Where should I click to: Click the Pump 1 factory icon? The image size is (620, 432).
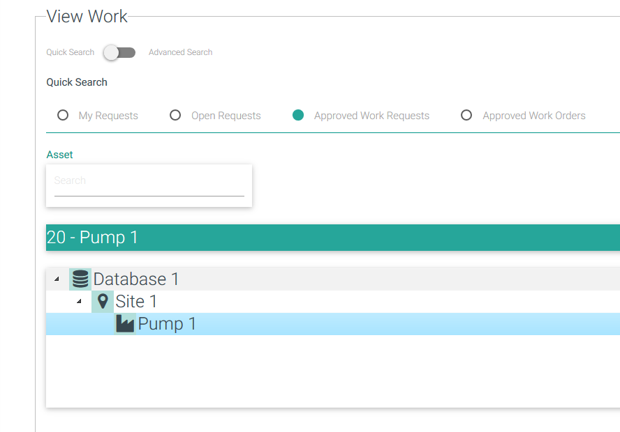(125, 324)
